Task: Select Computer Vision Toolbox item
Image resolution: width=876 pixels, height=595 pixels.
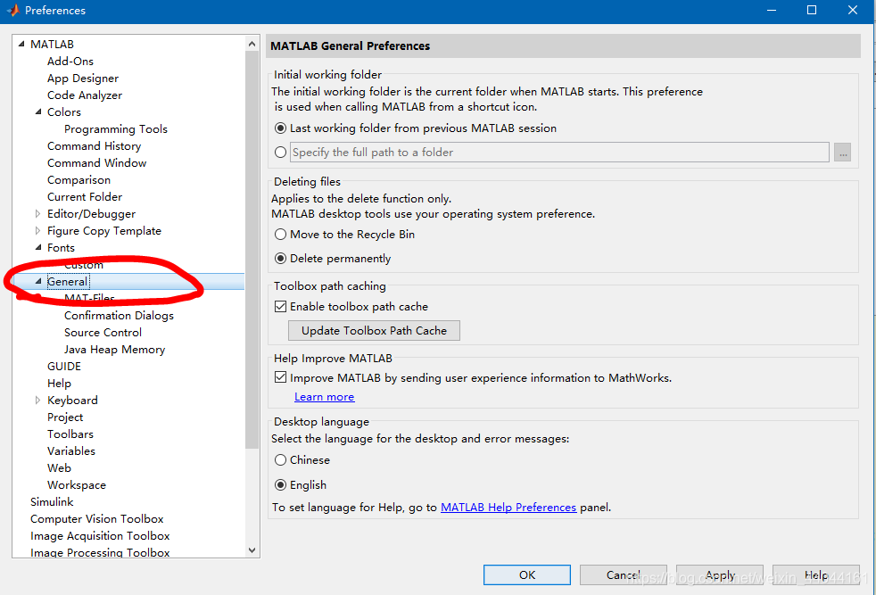Action: [96, 519]
